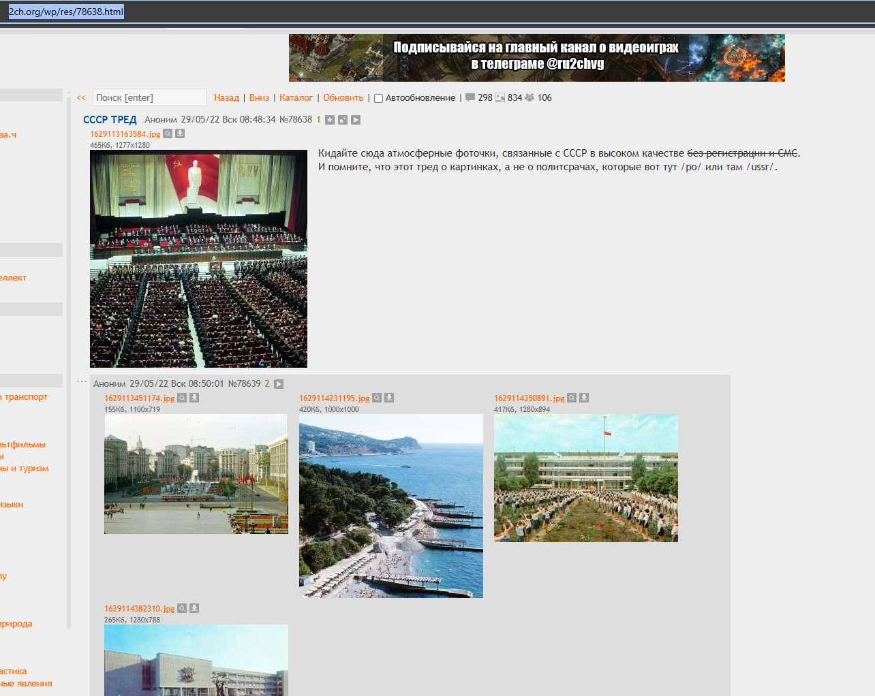The width and height of the screenshot is (875, 696).
Task: Click the Поиск search input field
Action: tap(149, 97)
